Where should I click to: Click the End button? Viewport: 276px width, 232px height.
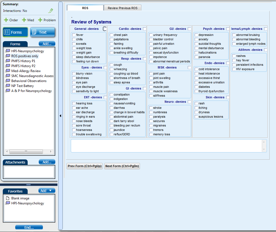click(29, 227)
